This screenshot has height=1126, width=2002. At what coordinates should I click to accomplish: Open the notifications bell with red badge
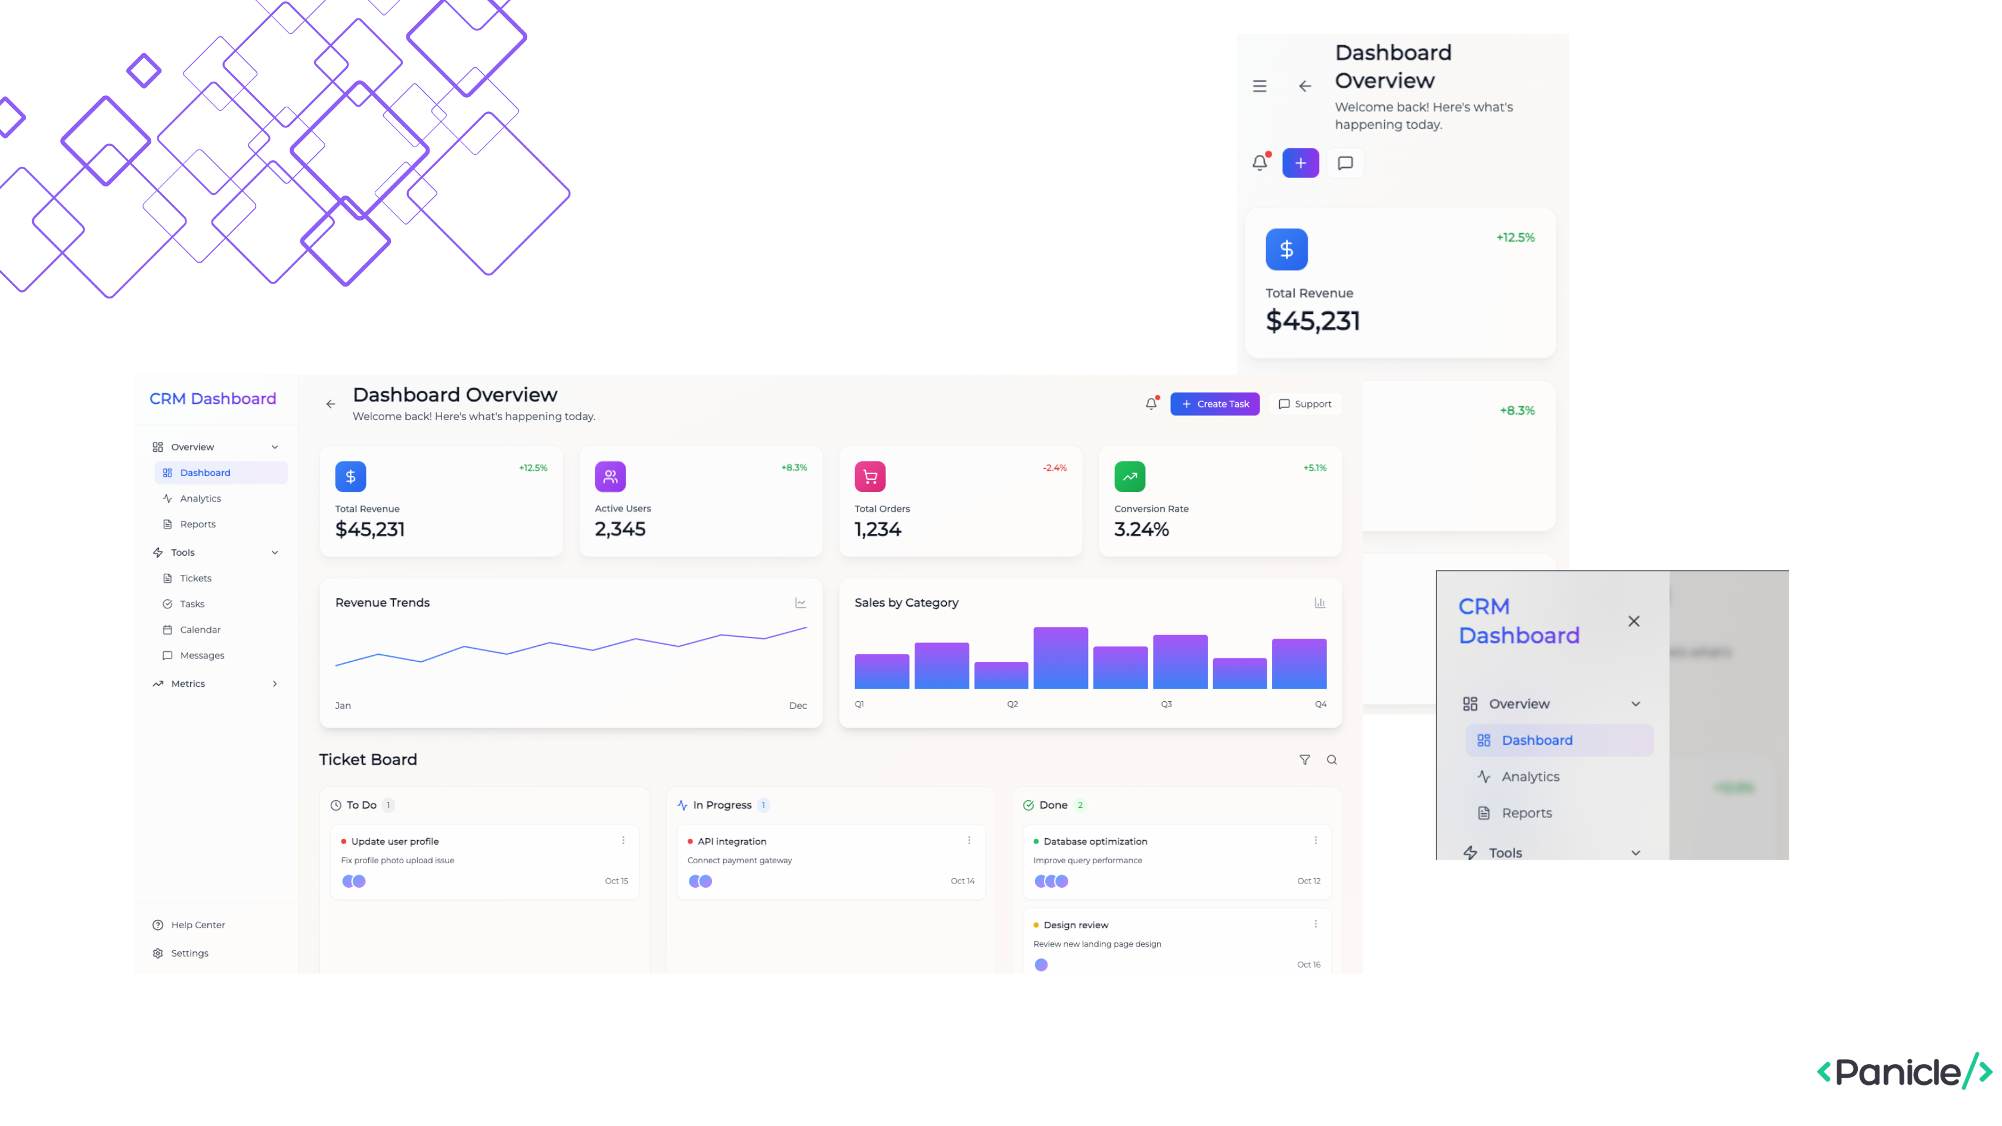(1260, 163)
